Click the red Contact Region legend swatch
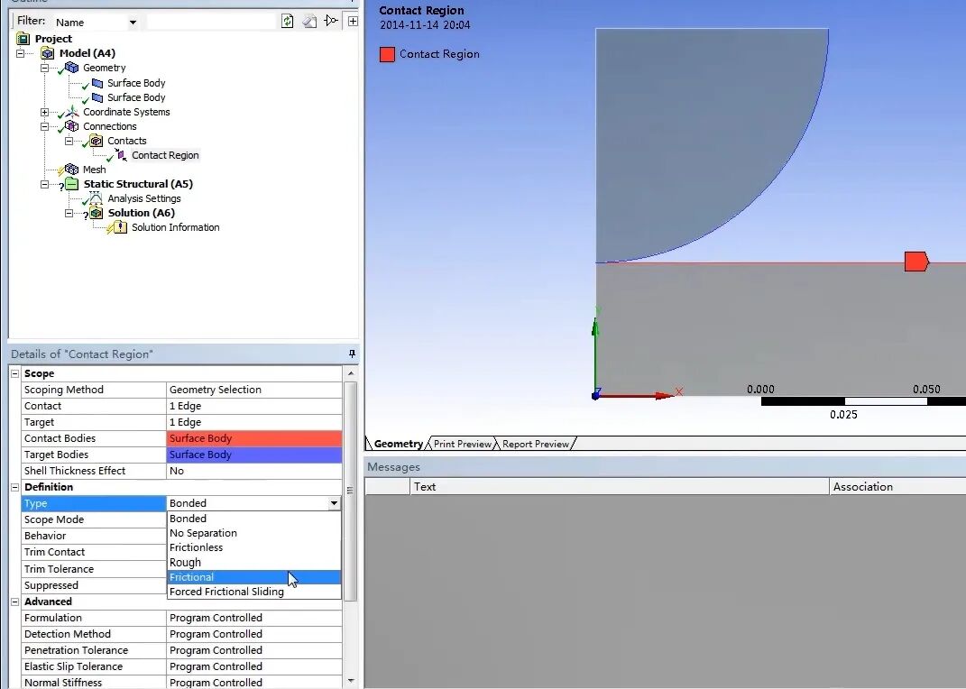 [x=387, y=54]
